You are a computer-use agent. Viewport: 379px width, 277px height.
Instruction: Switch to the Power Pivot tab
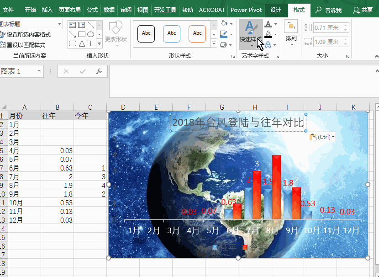click(246, 10)
